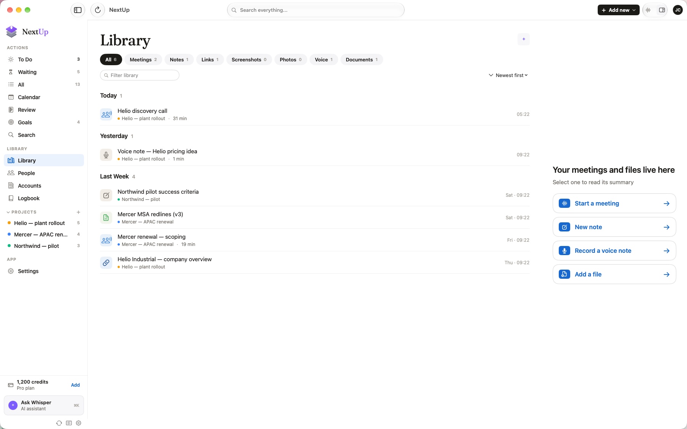
Task: Open the Waiting hourglass item
Action: click(44, 72)
